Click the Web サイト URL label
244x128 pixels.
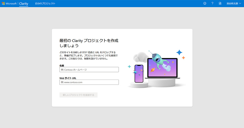click(x=68, y=78)
